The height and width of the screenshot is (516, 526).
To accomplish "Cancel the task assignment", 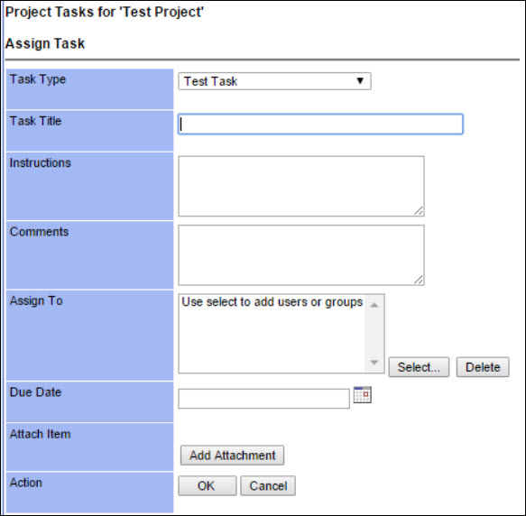I will (268, 485).
